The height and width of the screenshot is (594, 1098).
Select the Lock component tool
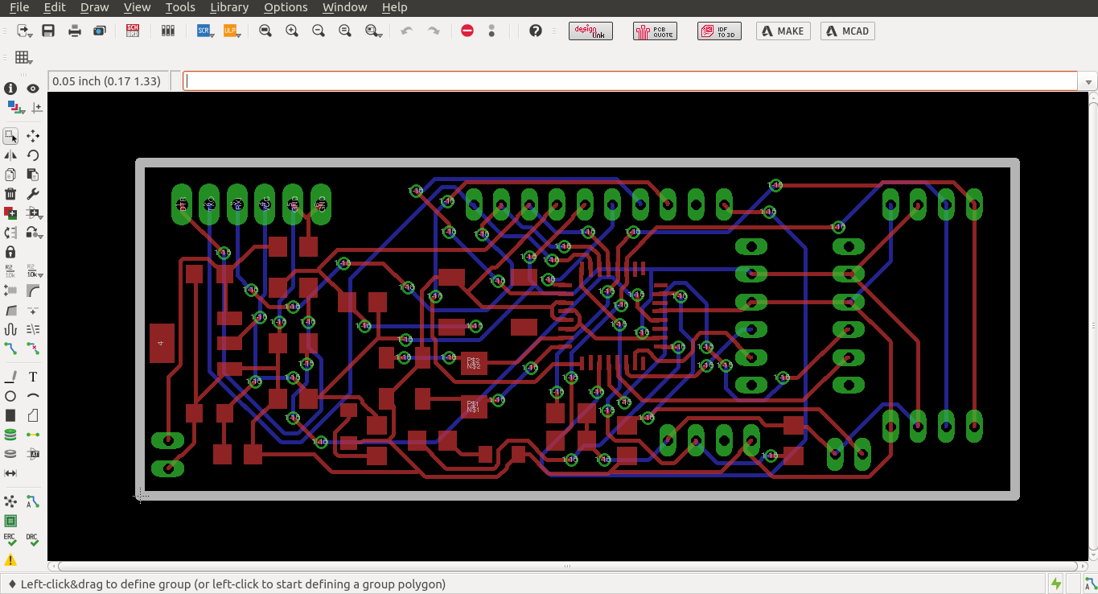pyautogui.click(x=10, y=252)
